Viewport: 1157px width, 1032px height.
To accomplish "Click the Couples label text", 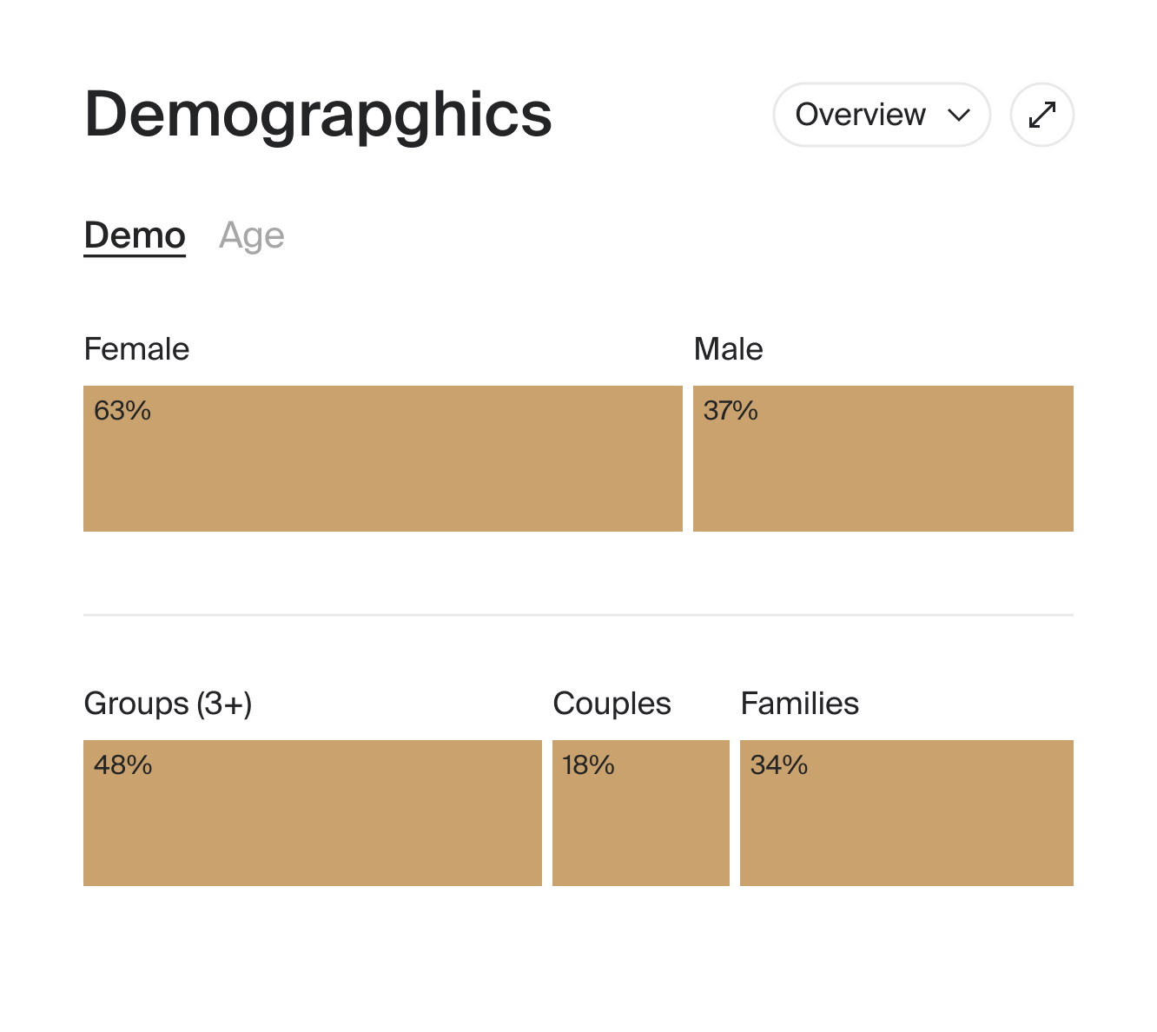I will point(612,704).
